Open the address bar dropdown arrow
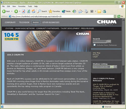 (x=115, y=16)
